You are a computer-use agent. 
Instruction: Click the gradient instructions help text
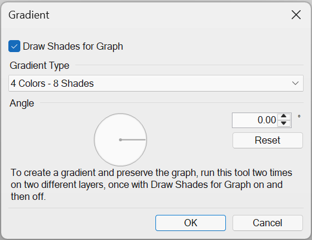pos(151,184)
